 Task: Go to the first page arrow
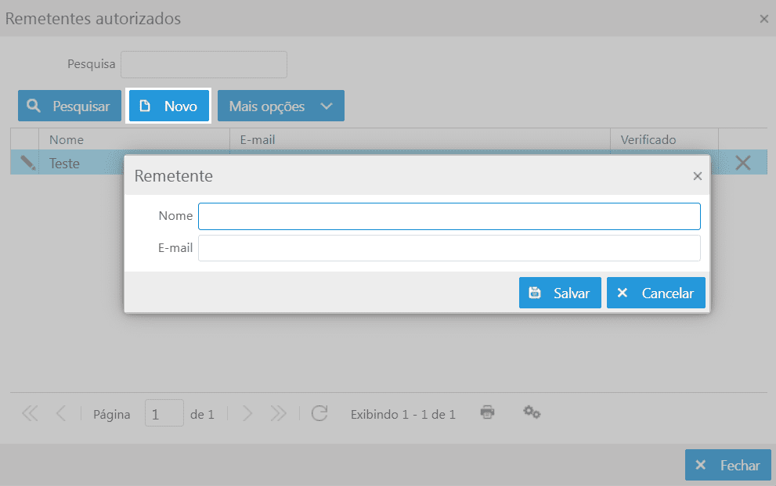[30, 414]
